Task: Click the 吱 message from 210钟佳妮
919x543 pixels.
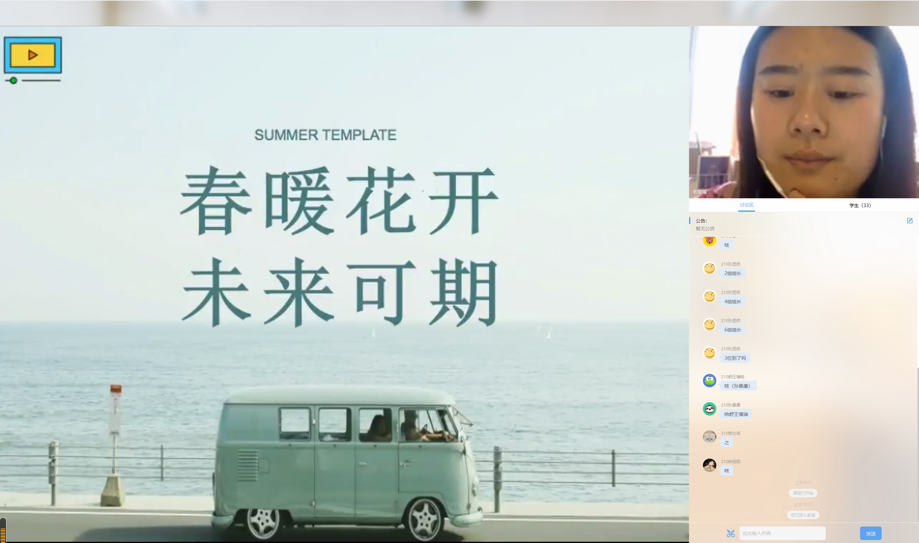Action: pos(726,471)
